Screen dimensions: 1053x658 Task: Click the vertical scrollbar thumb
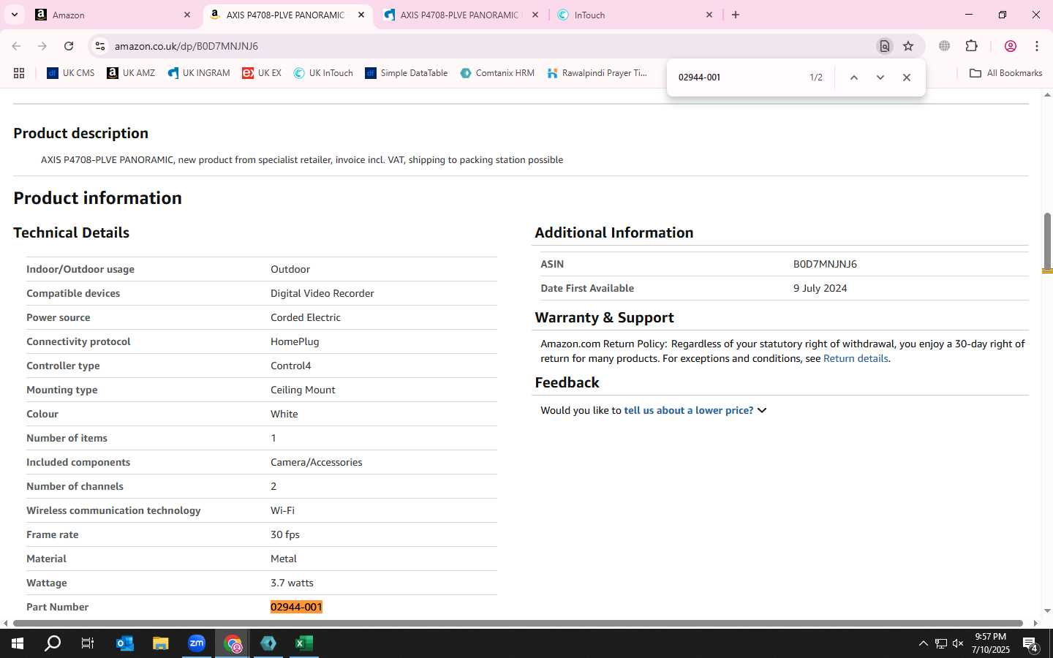(x=1047, y=241)
